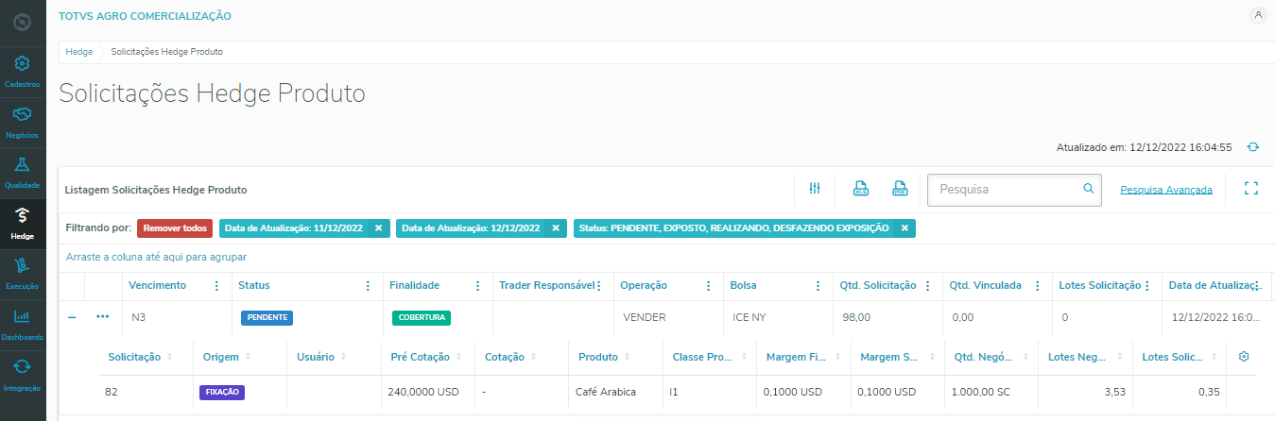Open the row actions ellipsis for N3
Screen dimensions: 1275x421
pos(103,316)
